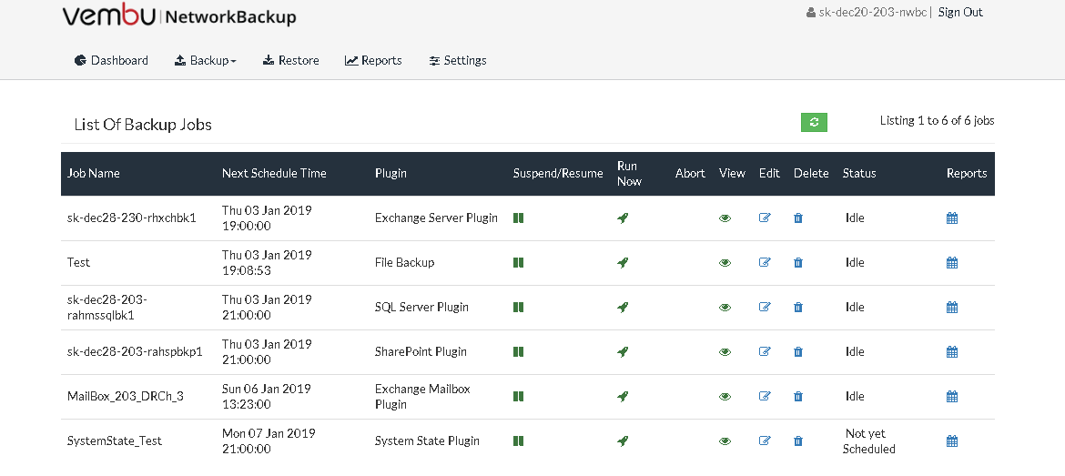The width and height of the screenshot is (1065, 476).
Task: Click the File Backup plugin cell
Action: (405, 262)
